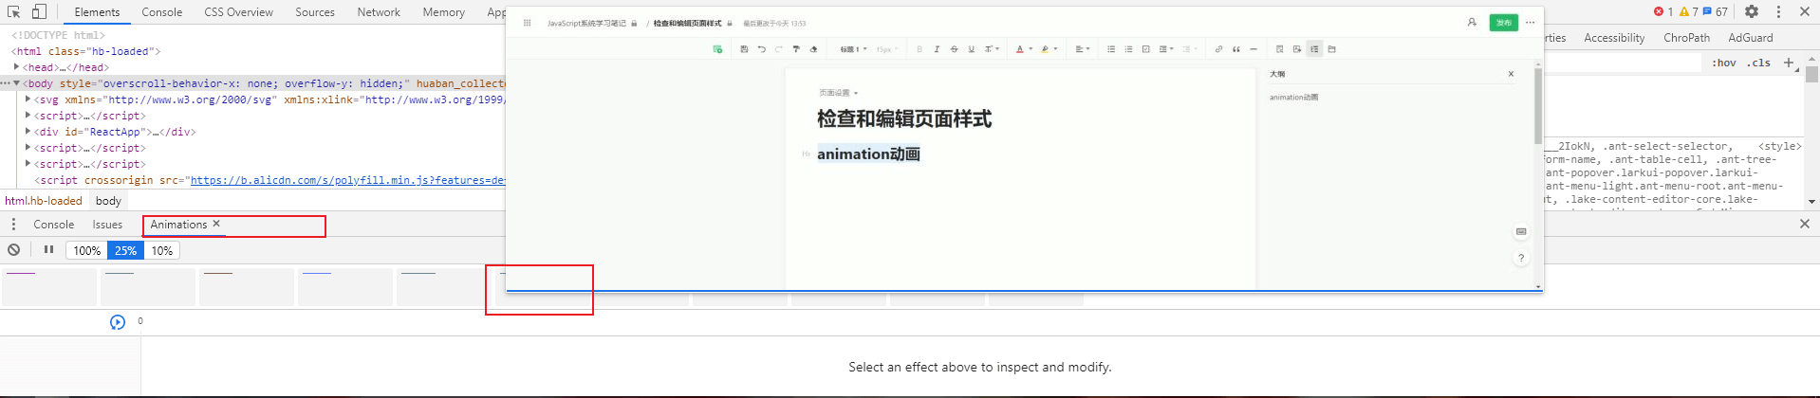
Task: Open the JavaScript系统学习笔记 breadcrumb
Action: click(x=586, y=23)
